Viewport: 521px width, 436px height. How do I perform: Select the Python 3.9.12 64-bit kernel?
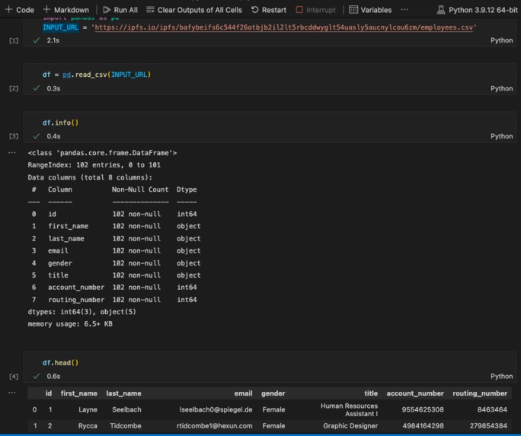[477, 10]
